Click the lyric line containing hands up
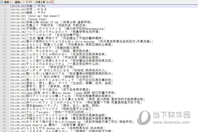Viewport: 198px width, 132px height. tap(72, 122)
